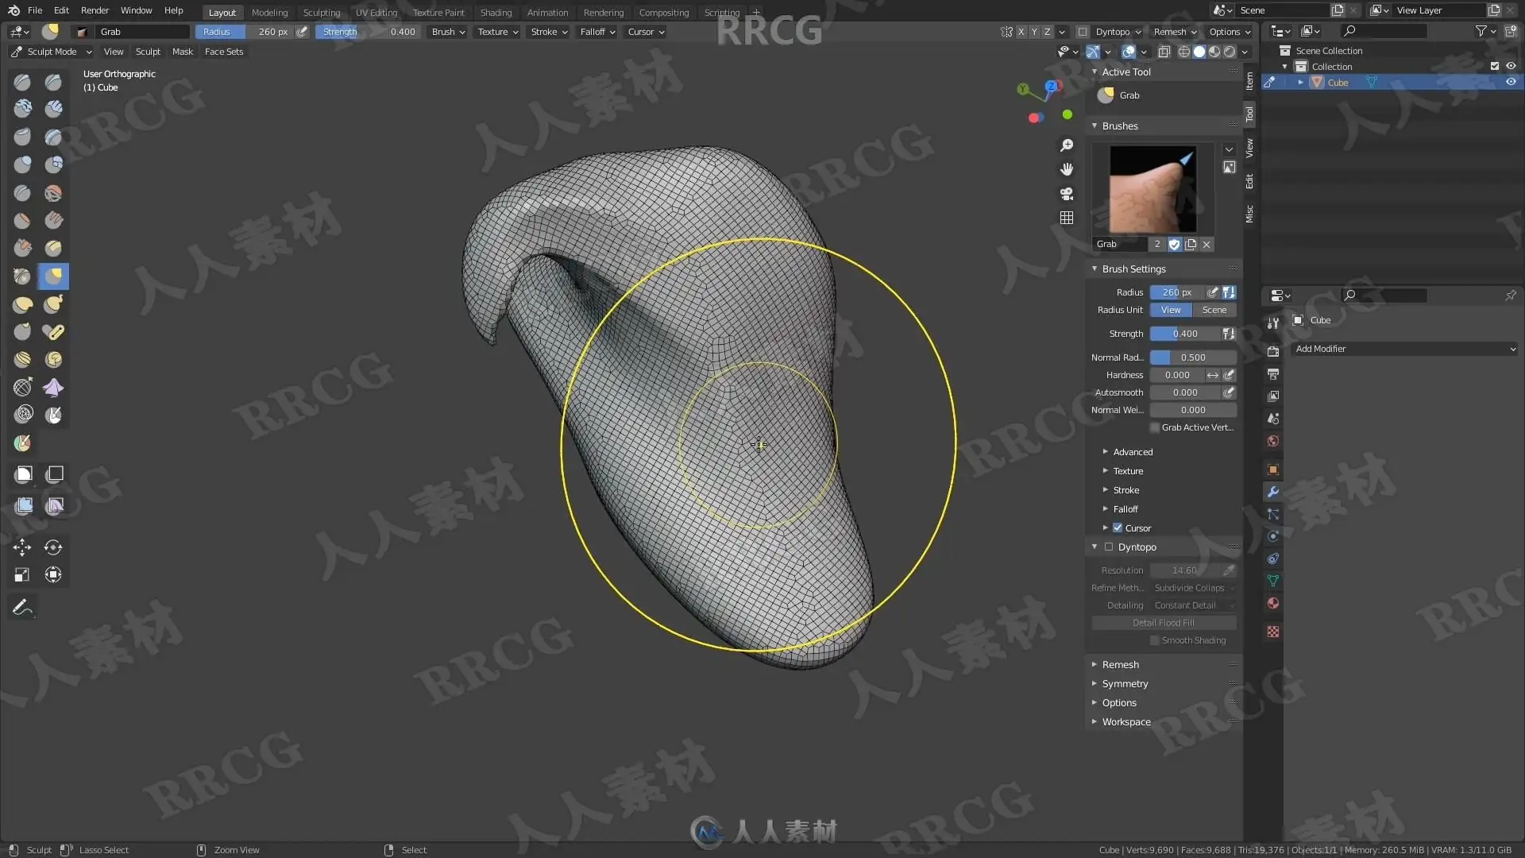Click the viewport zoom magnifier icon
The height and width of the screenshot is (858, 1525).
pos(1067,145)
